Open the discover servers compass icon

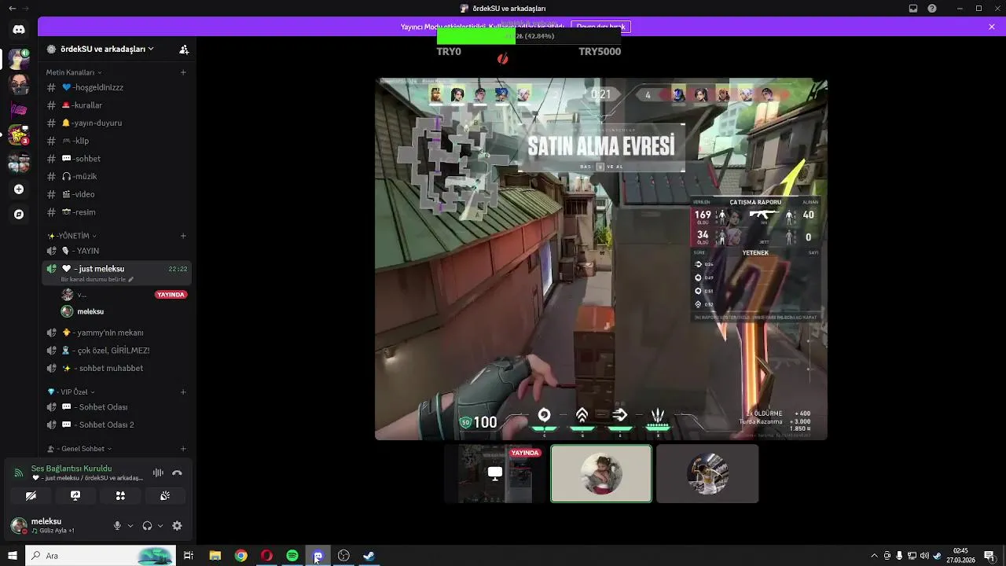(19, 214)
